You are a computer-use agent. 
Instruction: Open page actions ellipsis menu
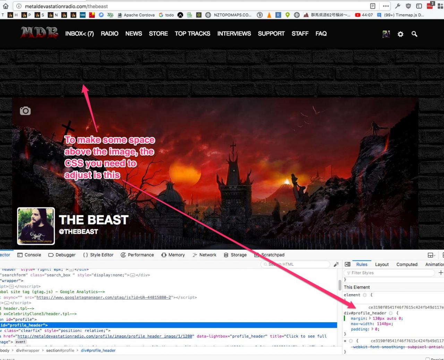[x=386, y=6]
